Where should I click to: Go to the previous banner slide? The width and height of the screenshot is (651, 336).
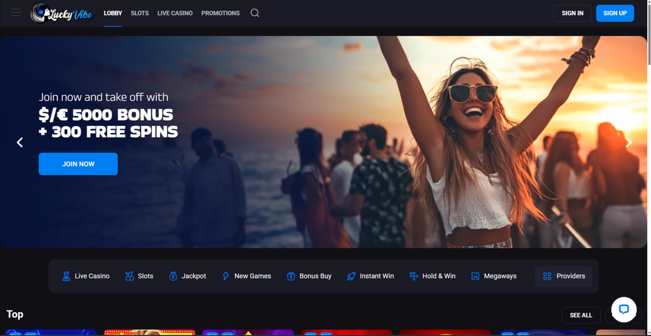click(20, 143)
